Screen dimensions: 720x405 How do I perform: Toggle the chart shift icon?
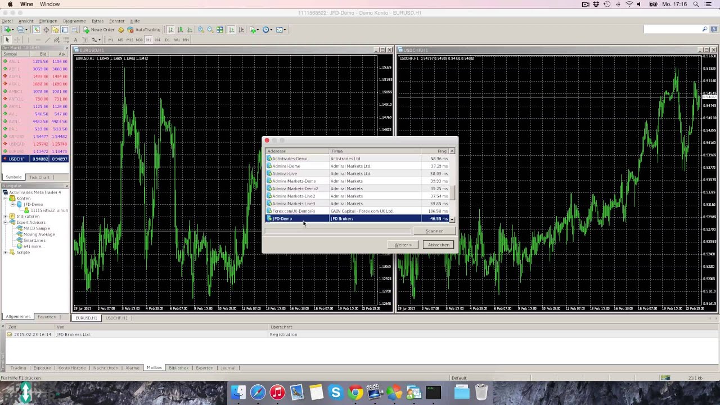(241, 29)
